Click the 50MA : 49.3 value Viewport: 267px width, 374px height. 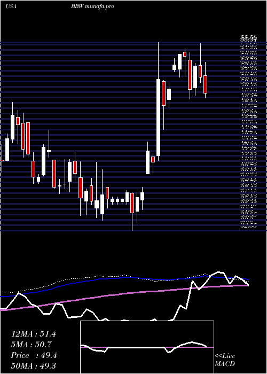(33, 365)
